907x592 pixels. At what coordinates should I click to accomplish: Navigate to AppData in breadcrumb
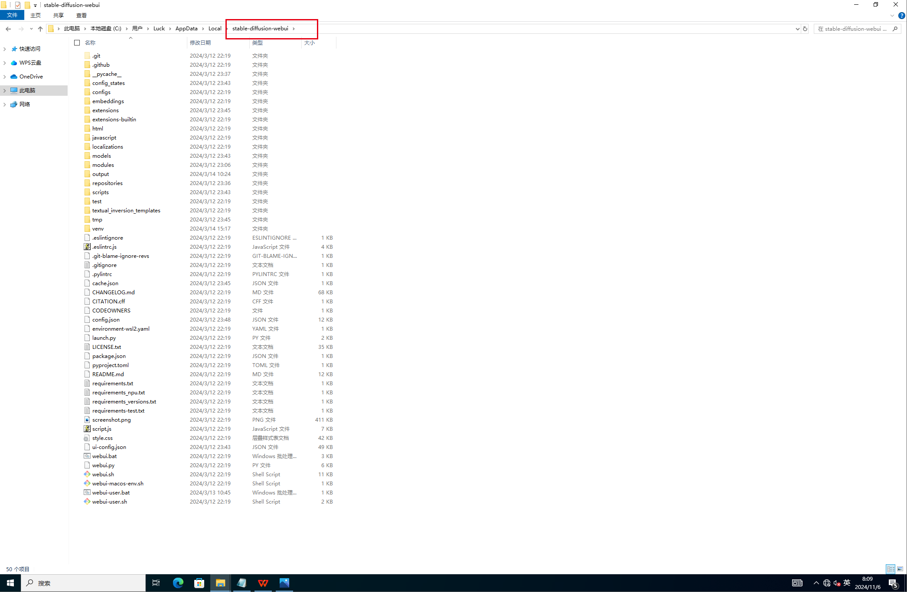pyautogui.click(x=186, y=29)
